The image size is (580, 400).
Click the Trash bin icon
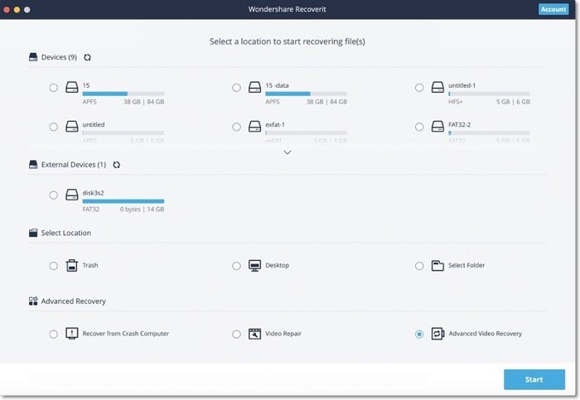(x=72, y=266)
